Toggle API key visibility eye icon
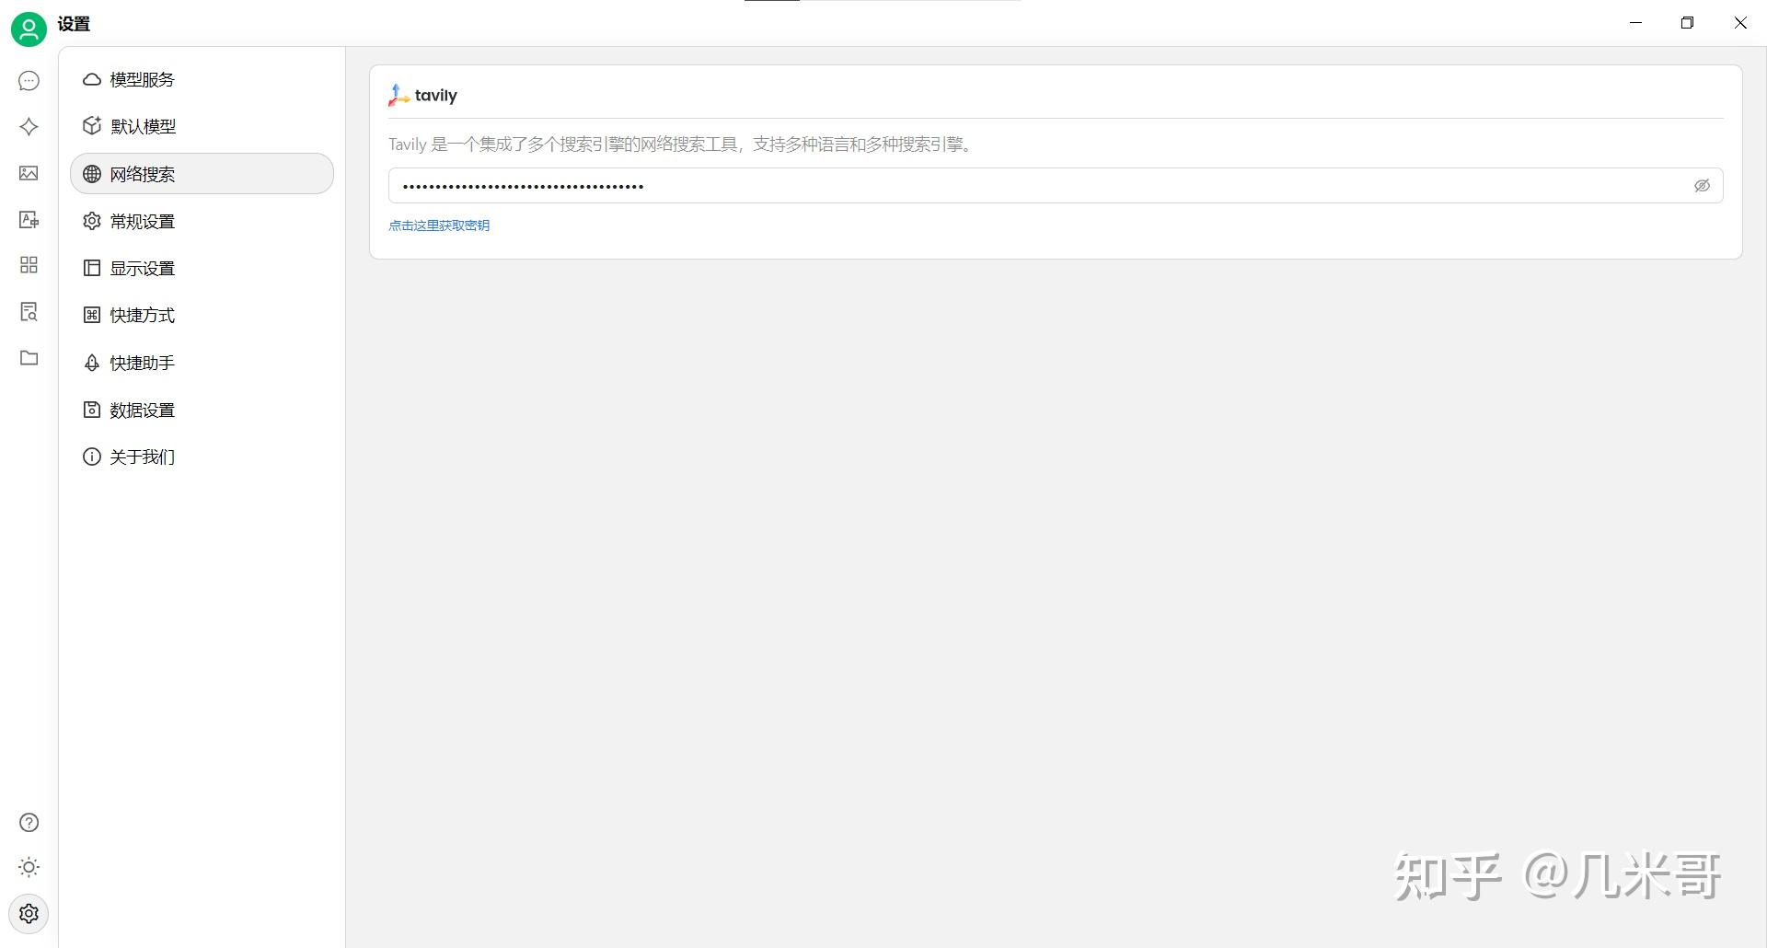Viewport: 1767px width, 948px height. (1702, 186)
